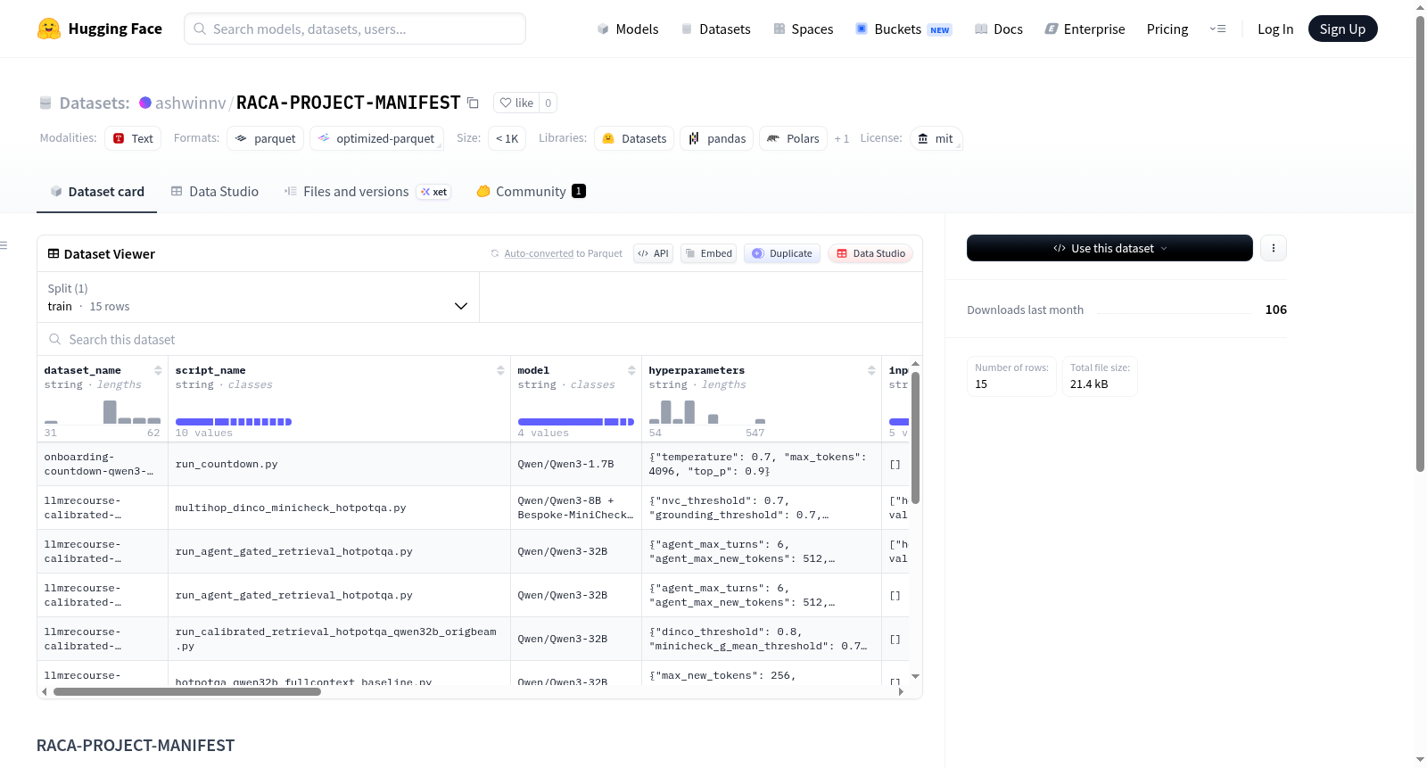Open Data Studio button in viewer header

point(870,253)
